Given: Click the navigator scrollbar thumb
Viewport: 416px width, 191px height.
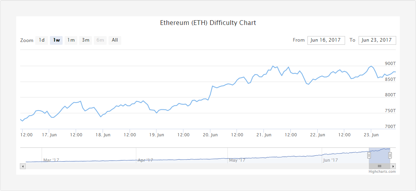Looking at the screenshot, I should [380, 166].
